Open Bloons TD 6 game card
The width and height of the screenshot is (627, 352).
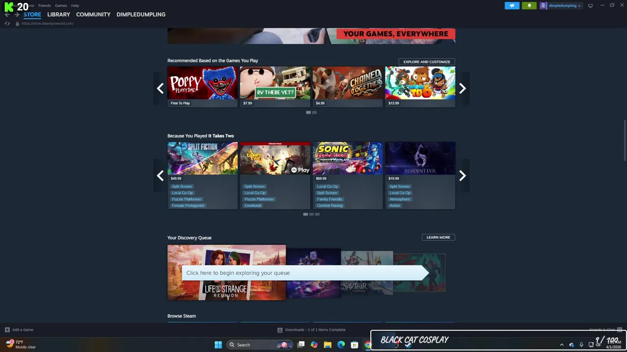coord(420,87)
